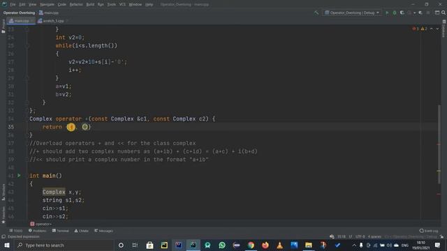Open Task View on taskbar

tap(135, 245)
